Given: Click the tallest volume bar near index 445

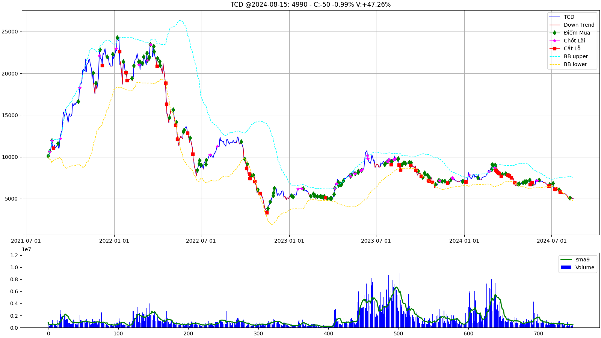Looking at the screenshot, I should click(360, 292).
